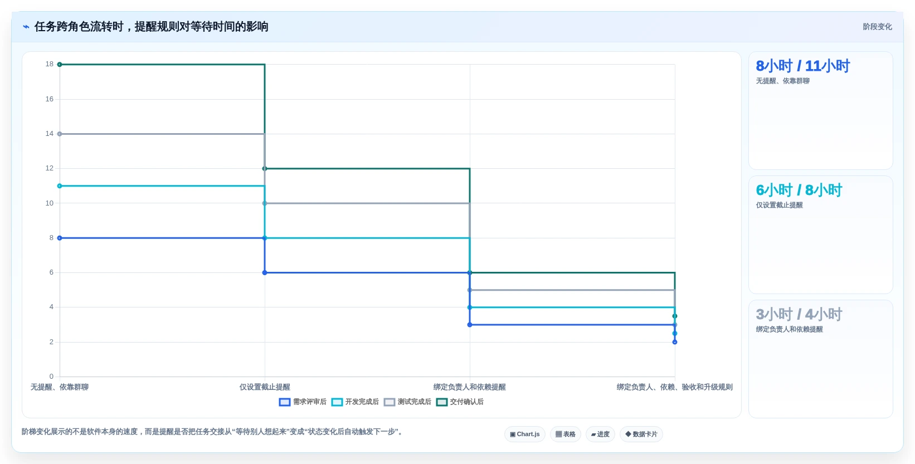Click the card caption 无提醒、依靠群聊
This screenshot has width=915, height=464.
(782, 81)
